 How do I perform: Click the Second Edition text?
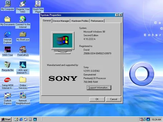(91, 35)
